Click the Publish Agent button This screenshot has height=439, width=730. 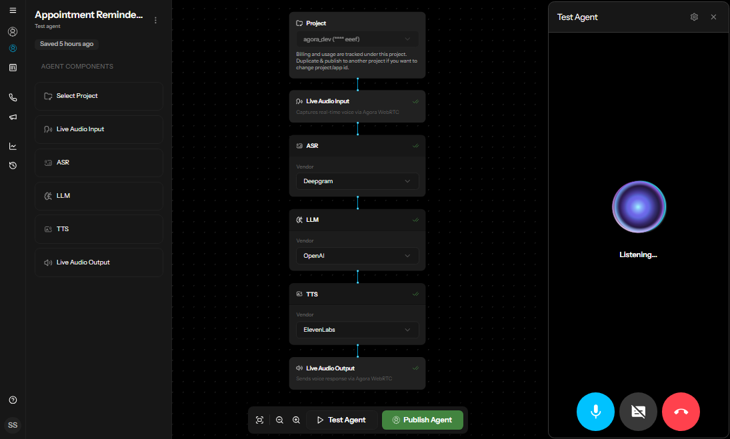tap(423, 420)
